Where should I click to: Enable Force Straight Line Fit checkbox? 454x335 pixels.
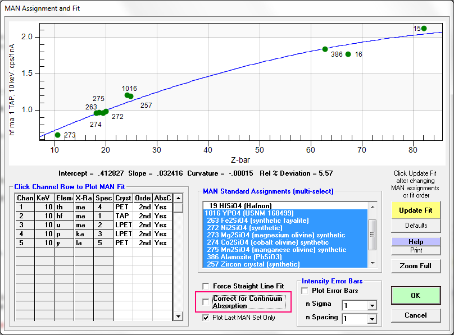[x=206, y=286]
